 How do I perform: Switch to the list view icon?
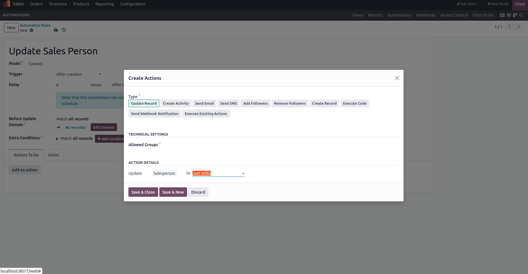[509, 15]
